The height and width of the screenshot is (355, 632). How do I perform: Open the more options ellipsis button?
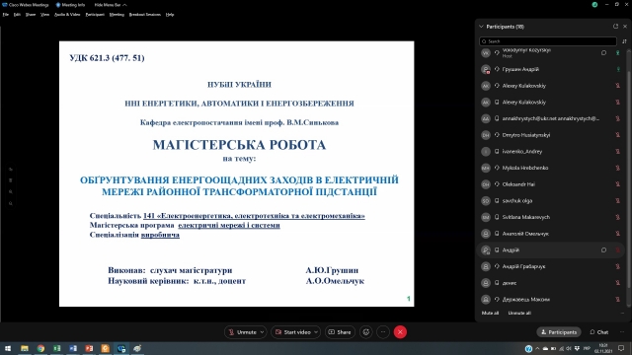[383, 332]
